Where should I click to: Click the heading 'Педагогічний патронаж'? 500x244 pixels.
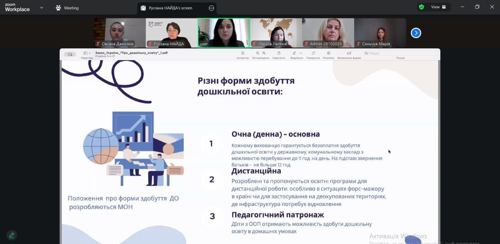278,215
